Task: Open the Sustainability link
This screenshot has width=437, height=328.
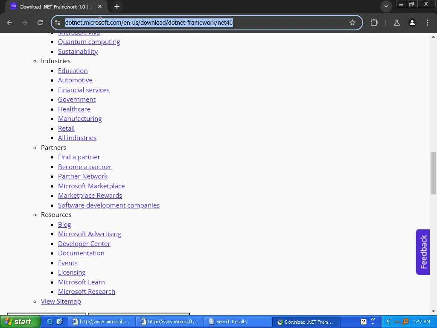Action: (x=78, y=52)
